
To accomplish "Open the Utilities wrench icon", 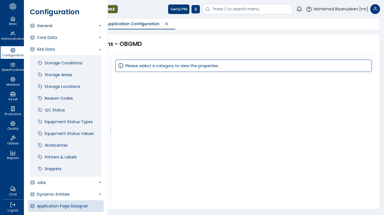I will coord(13,138).
